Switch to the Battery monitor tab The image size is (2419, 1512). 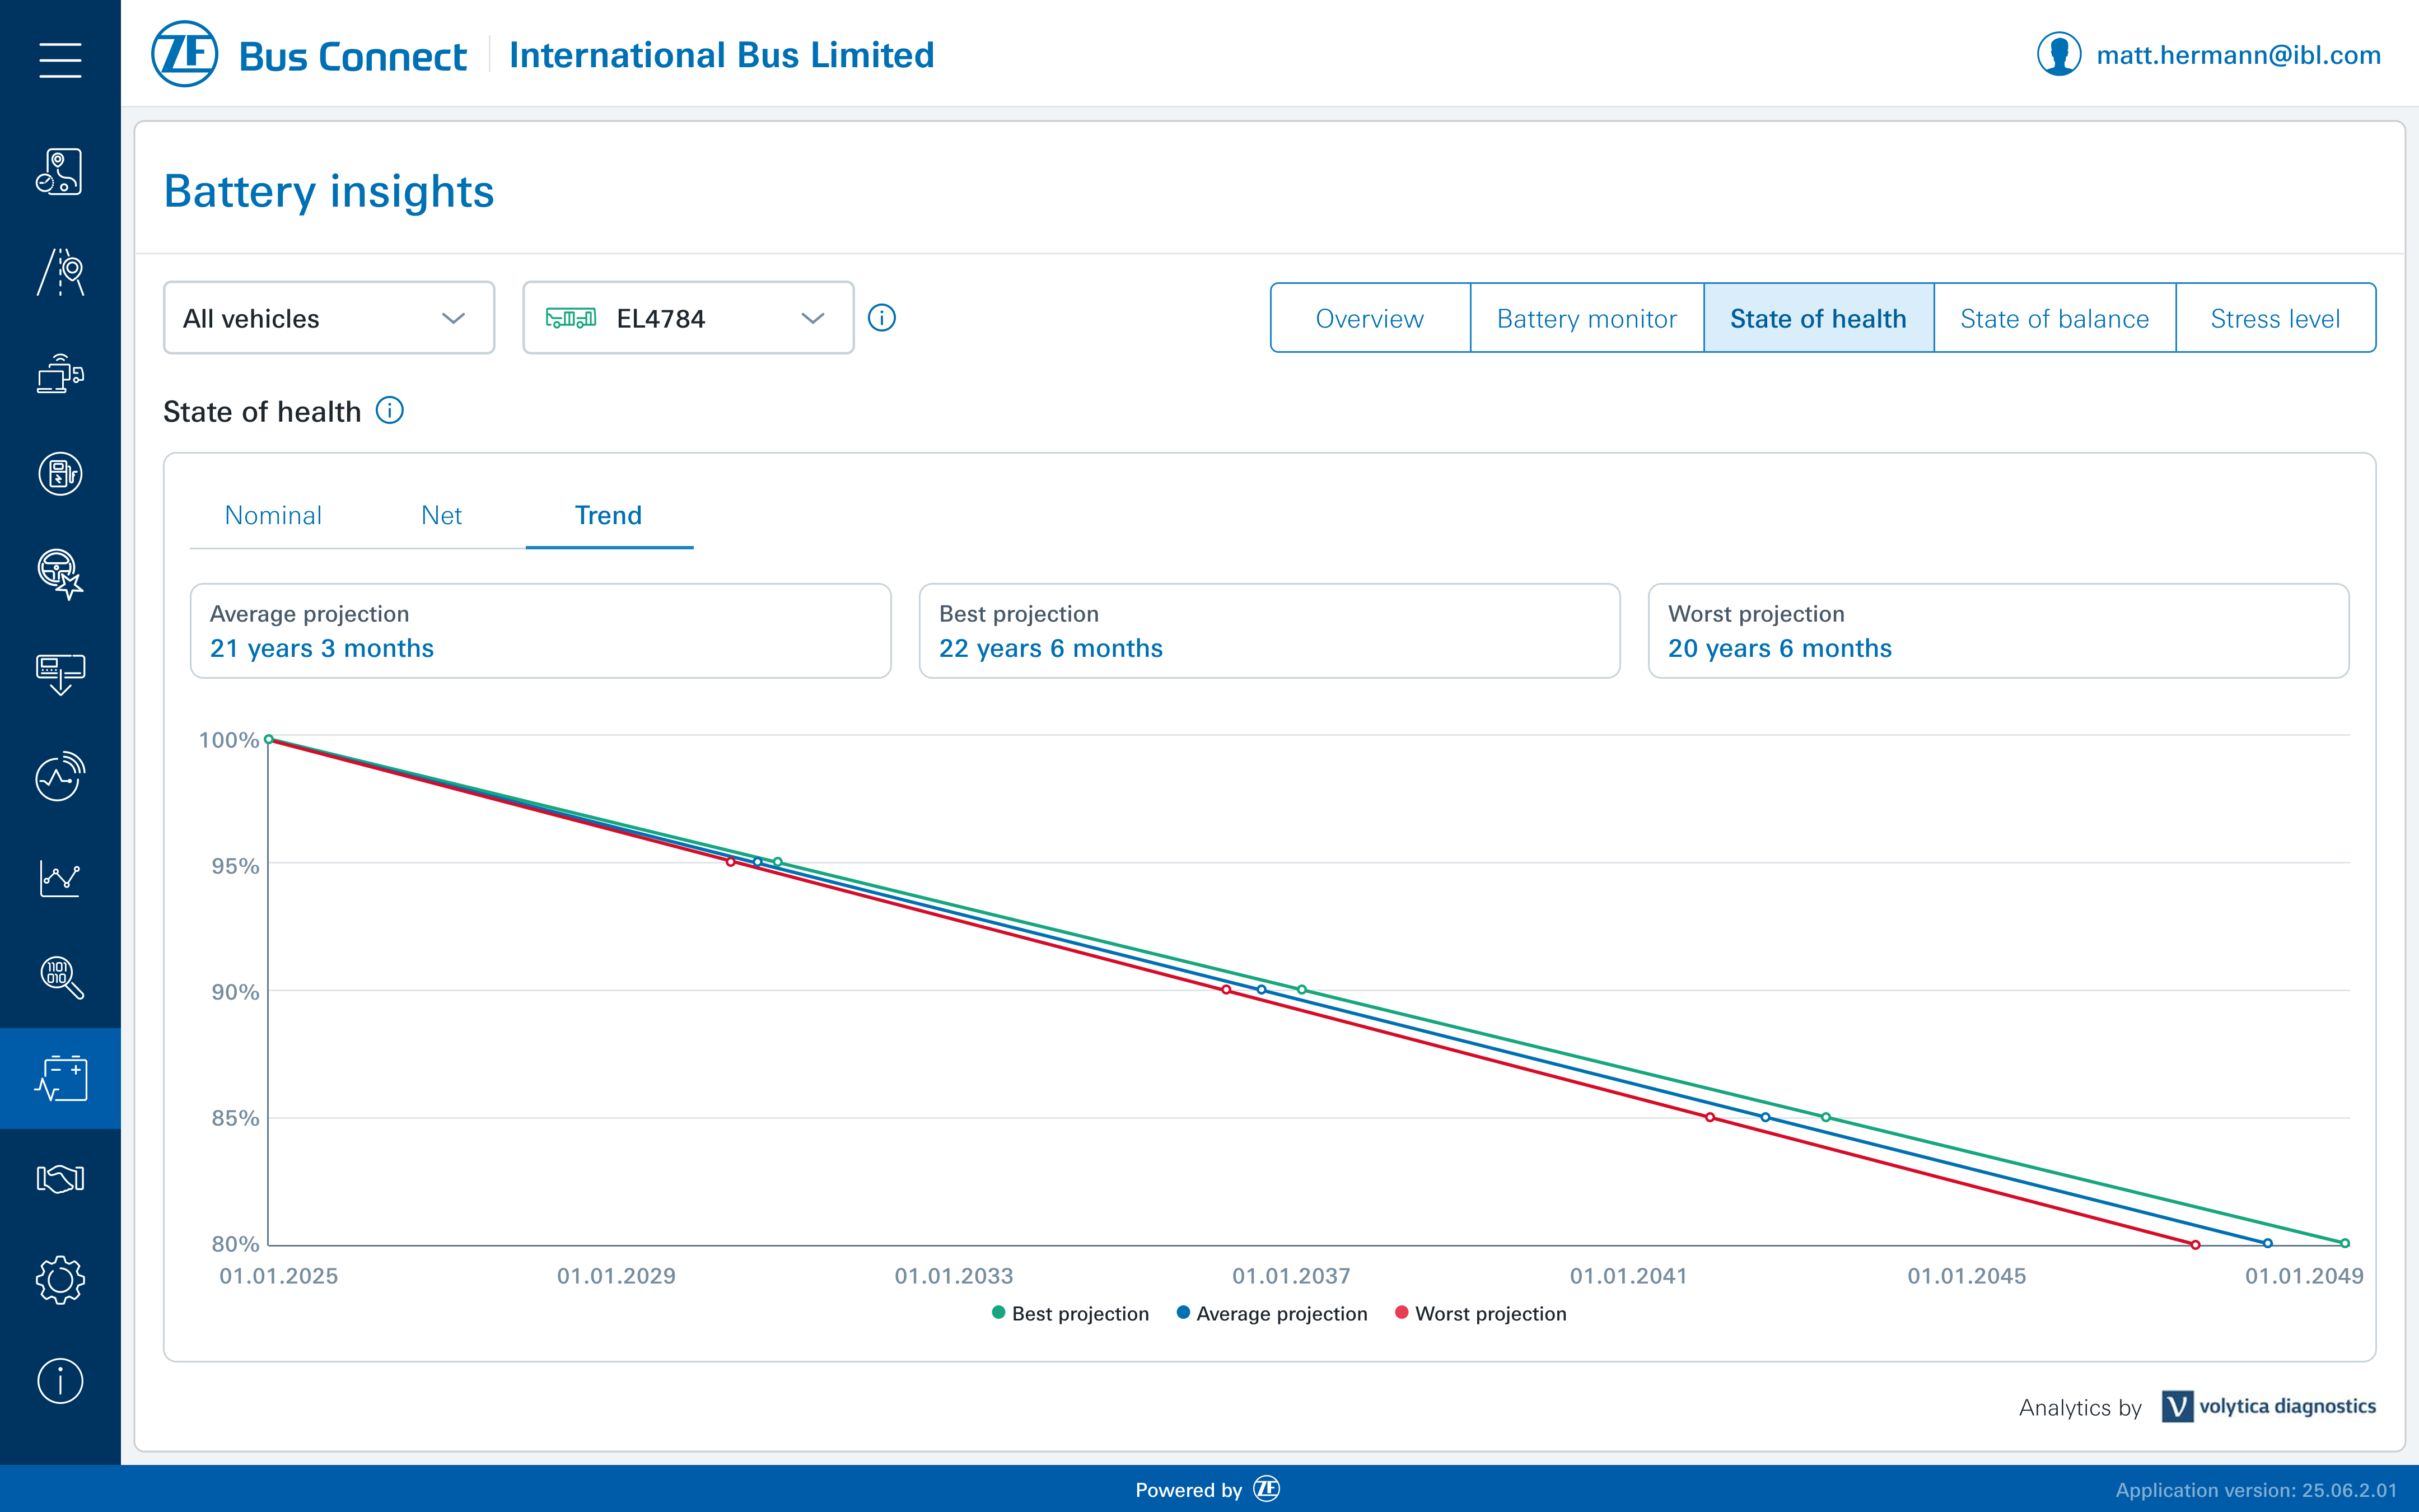click(x=1586, y=318)
